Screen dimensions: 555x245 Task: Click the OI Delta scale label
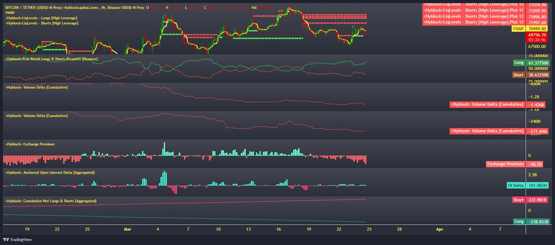[x=516, y=186]
